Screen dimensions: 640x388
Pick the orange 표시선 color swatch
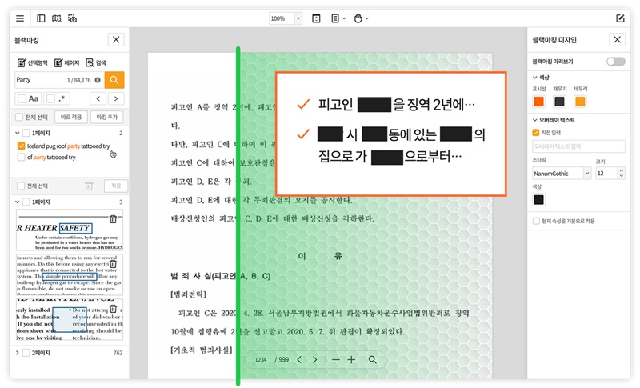(538, 101)
